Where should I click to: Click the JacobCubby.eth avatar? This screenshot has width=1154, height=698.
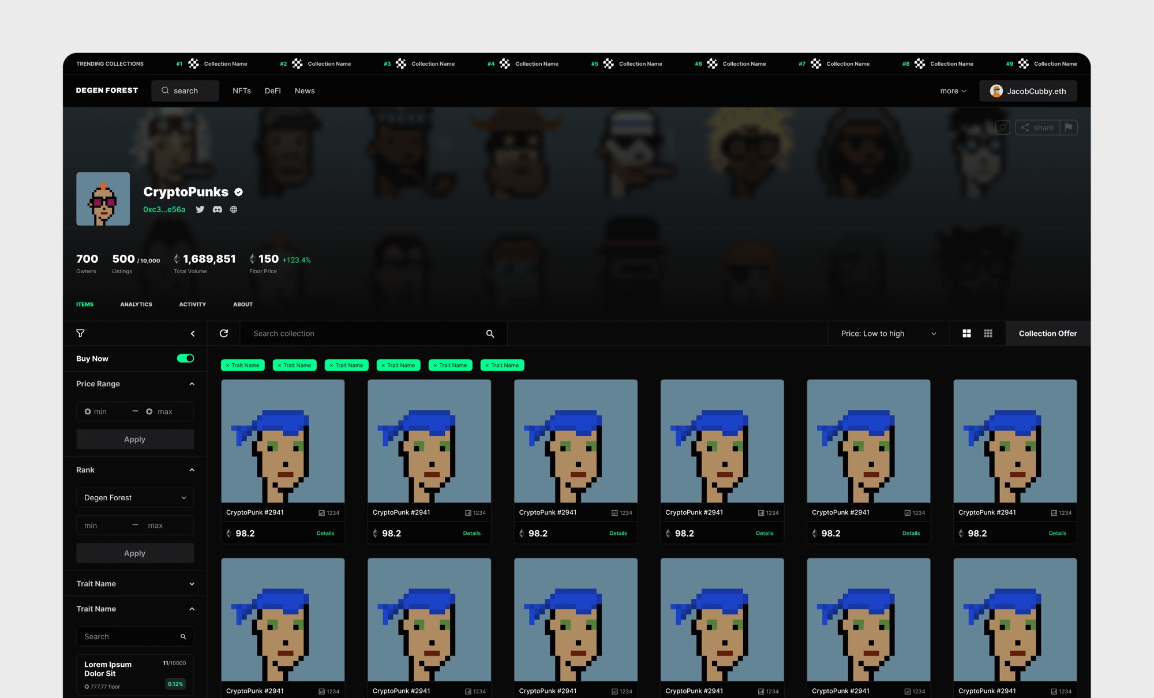[996, 91]
